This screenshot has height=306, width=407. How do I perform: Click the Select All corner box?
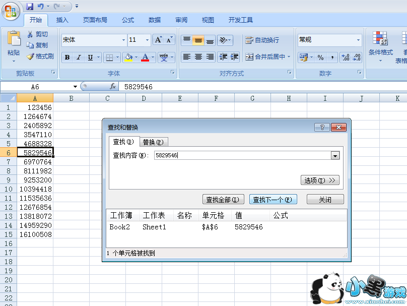pyautogui.click(x=9, y=98)
